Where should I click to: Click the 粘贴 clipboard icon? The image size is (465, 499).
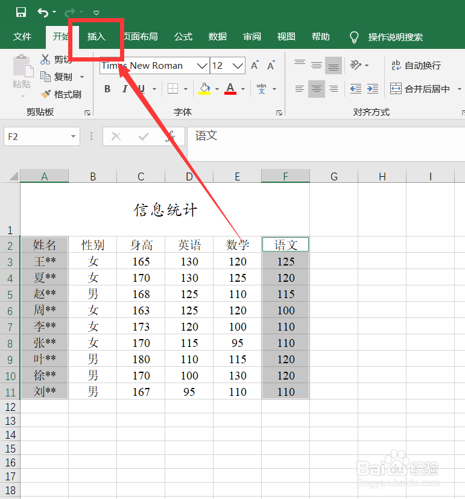tap(22, 66)
